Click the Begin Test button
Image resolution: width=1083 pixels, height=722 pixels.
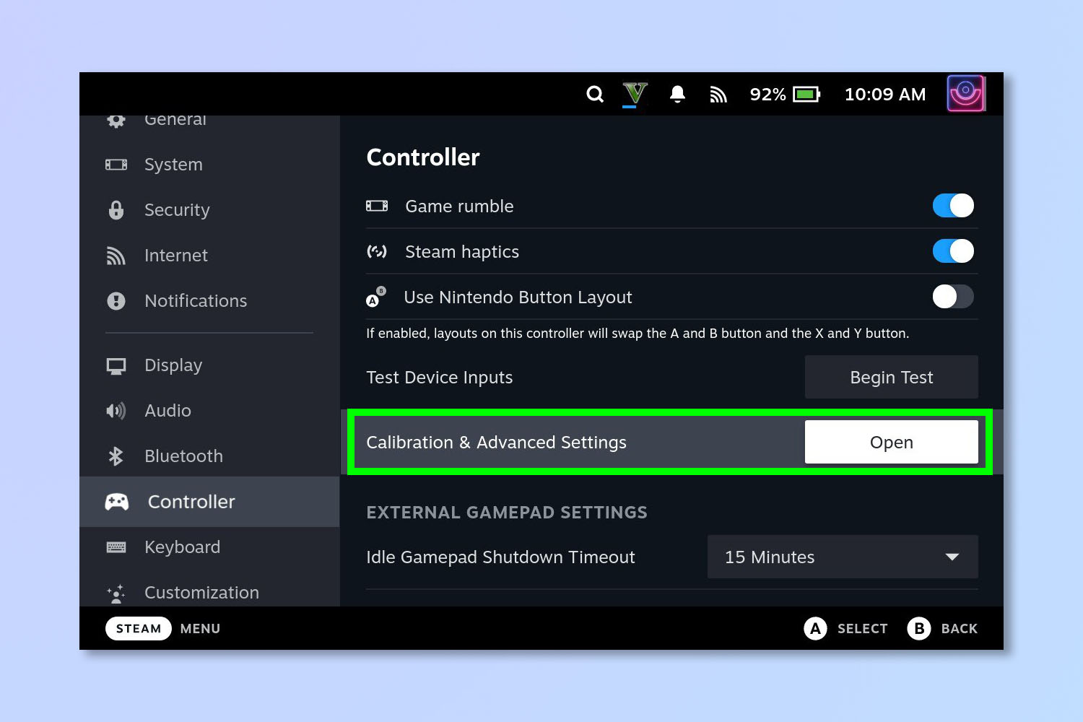pyautogui.click(x=892, y=377)
